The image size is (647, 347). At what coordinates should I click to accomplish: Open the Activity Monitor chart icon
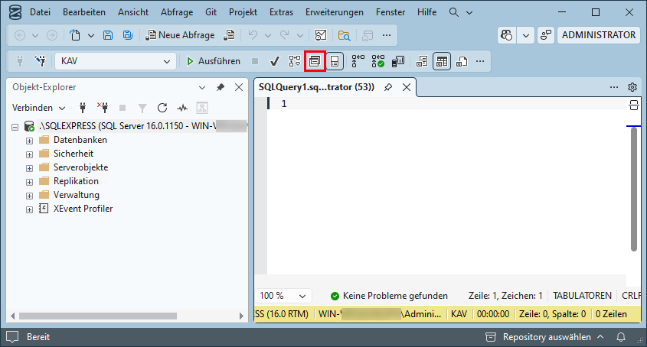(321, 35)
